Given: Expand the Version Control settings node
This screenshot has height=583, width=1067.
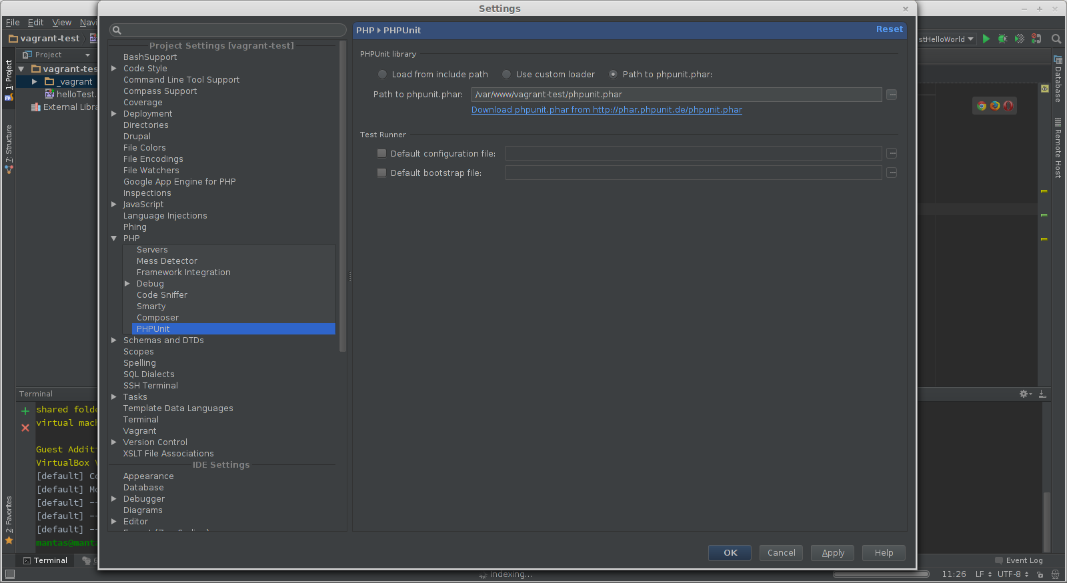Looking at the screenshot, I should pos(114,442).
